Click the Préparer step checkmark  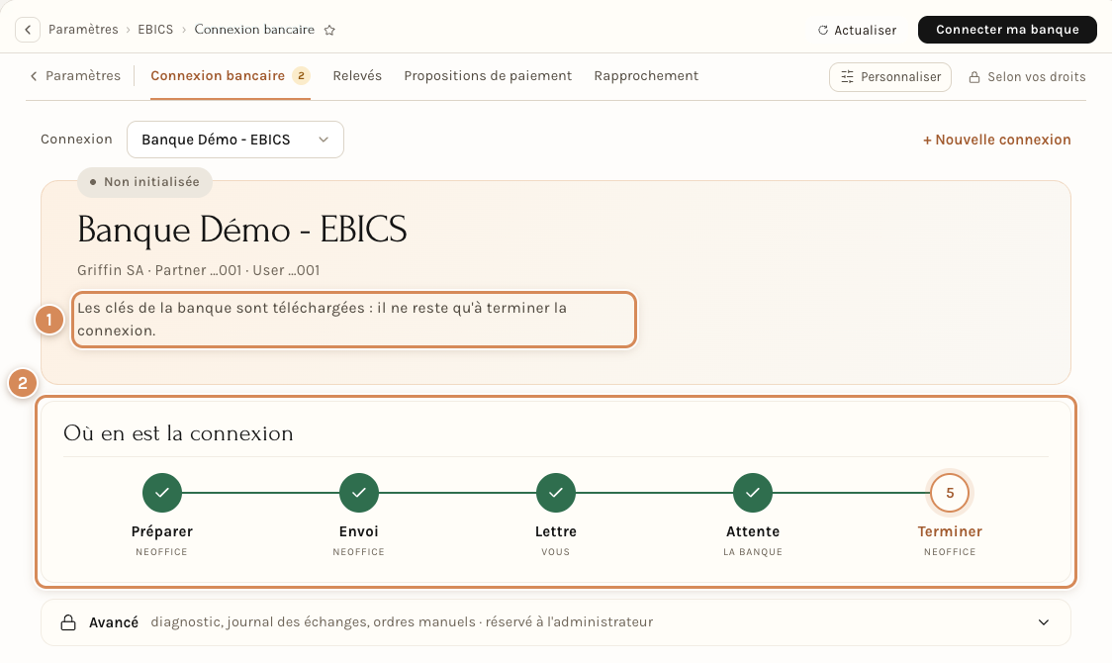click(x=162, y=493)
